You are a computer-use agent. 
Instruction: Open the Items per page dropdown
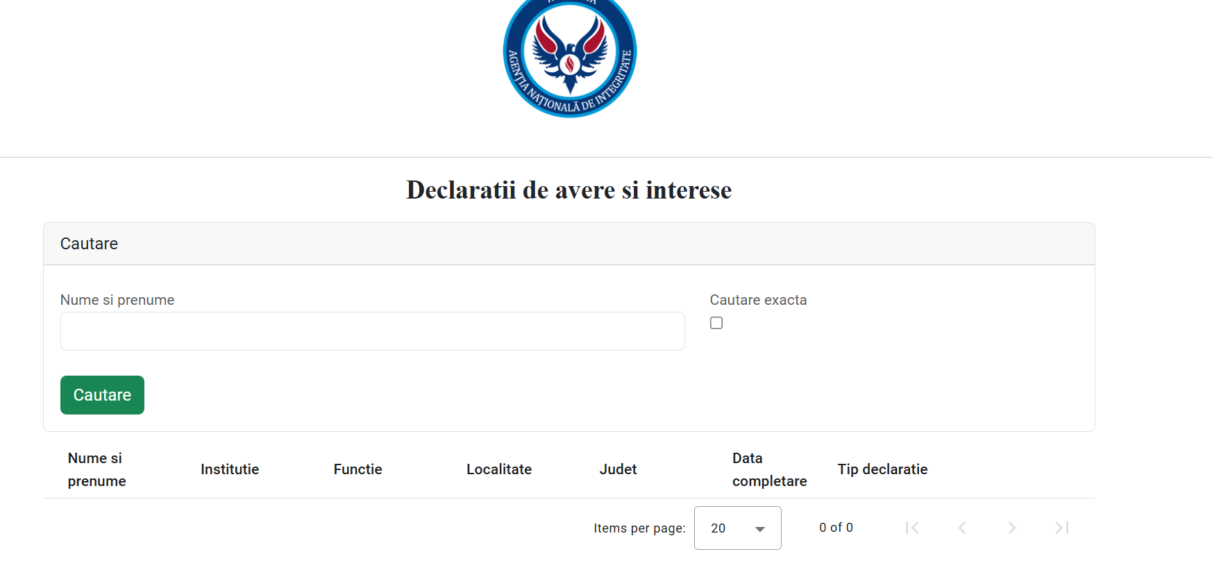pos(738,528)
